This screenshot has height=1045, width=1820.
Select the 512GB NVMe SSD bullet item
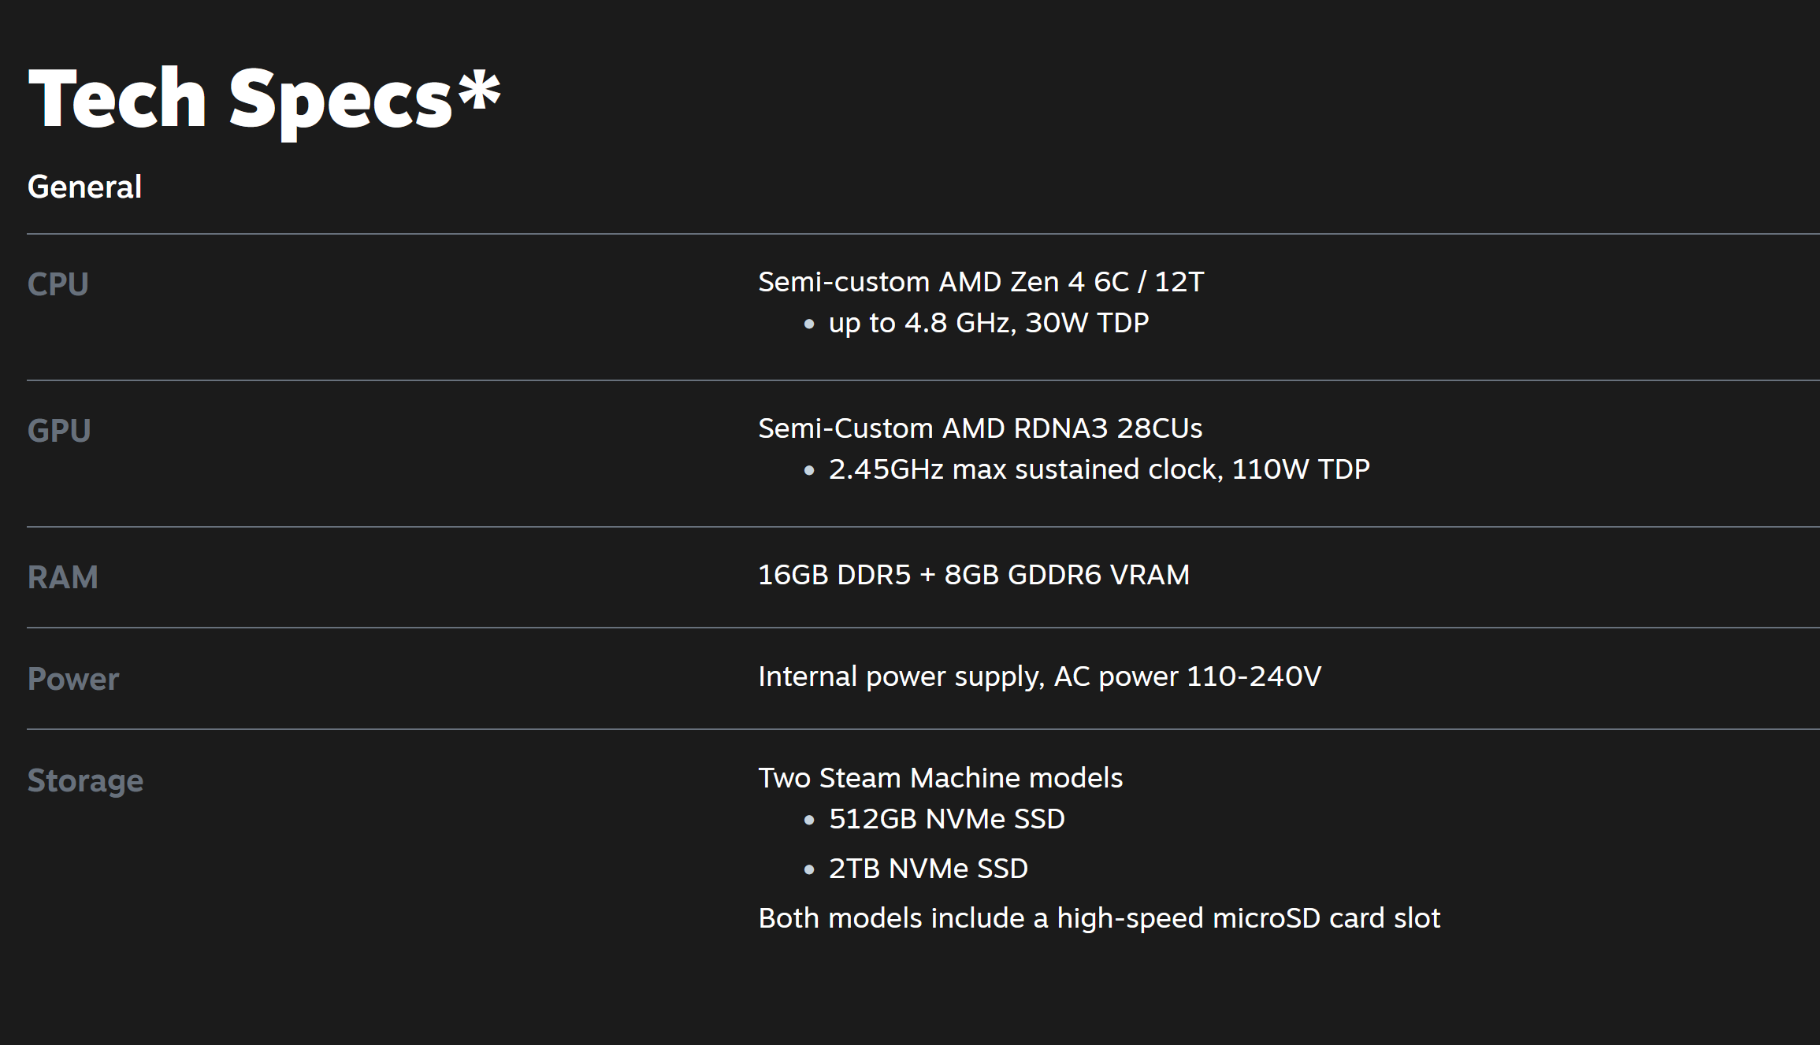(x=946, y=819)
